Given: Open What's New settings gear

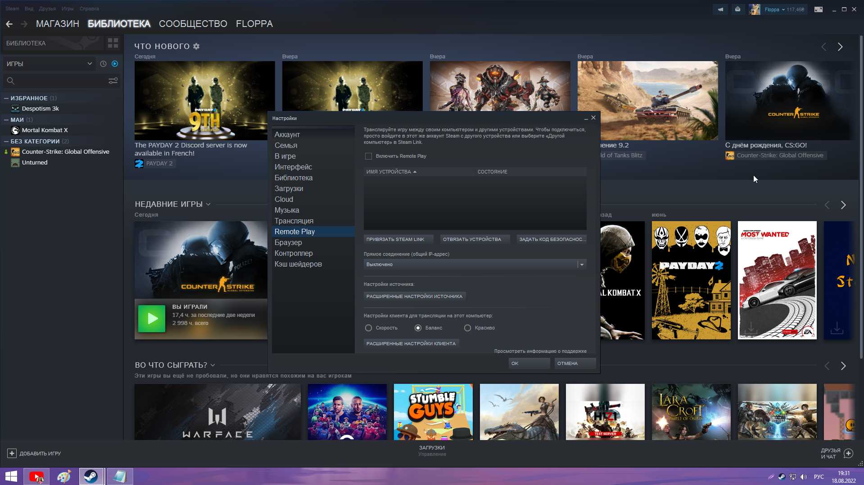Looking at the screenshot, I should (196, 46).
